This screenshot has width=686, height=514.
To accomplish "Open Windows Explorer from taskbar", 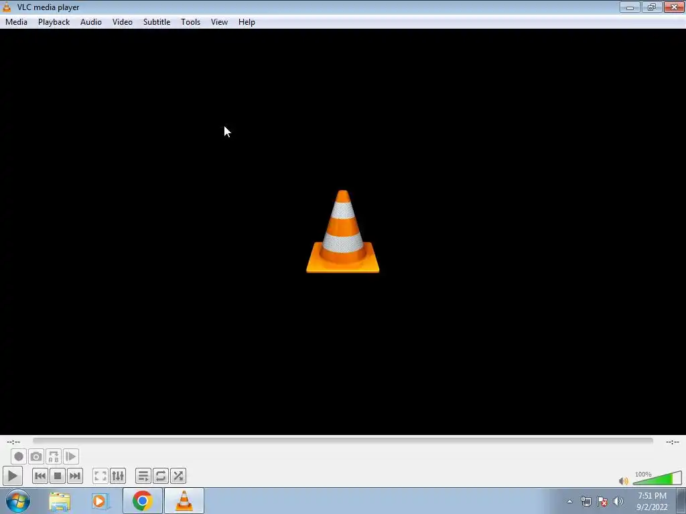I will click(x=60, y=501).
